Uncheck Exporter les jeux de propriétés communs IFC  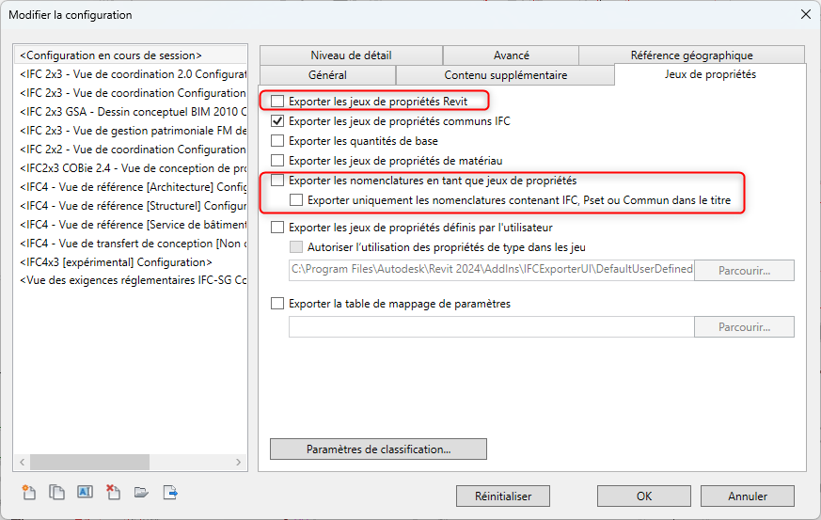[277, 121]
